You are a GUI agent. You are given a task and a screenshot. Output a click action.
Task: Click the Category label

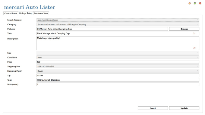pyautogui.click(x=12, y=25)
